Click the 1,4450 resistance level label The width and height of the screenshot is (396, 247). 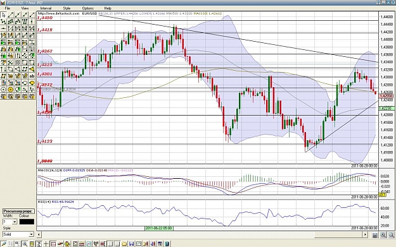45,18
